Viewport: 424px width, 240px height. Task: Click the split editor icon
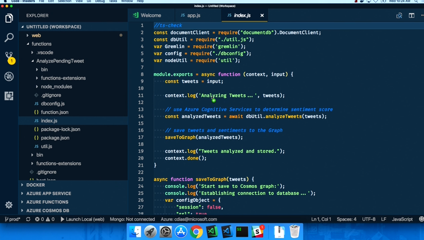click(411, 15)
